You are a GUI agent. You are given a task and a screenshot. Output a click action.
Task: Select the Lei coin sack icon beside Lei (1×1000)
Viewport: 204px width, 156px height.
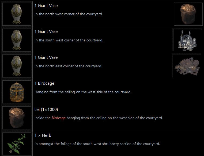coord(17,118)
